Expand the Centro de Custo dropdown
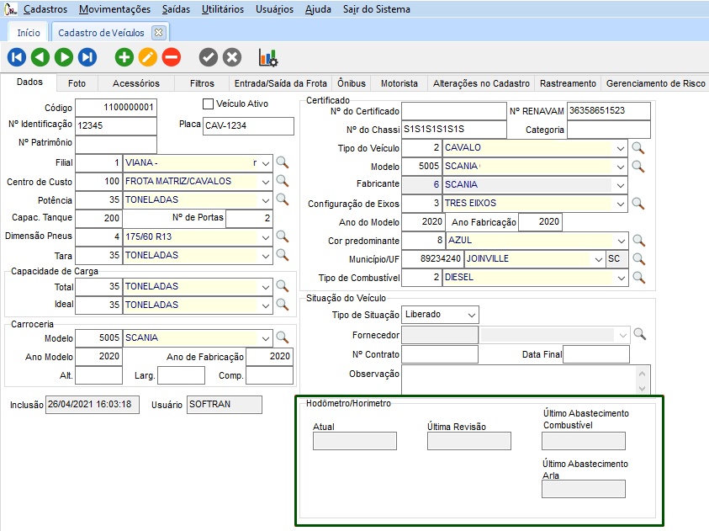Screen dimensions: 709x531 (x=266, y=181)
